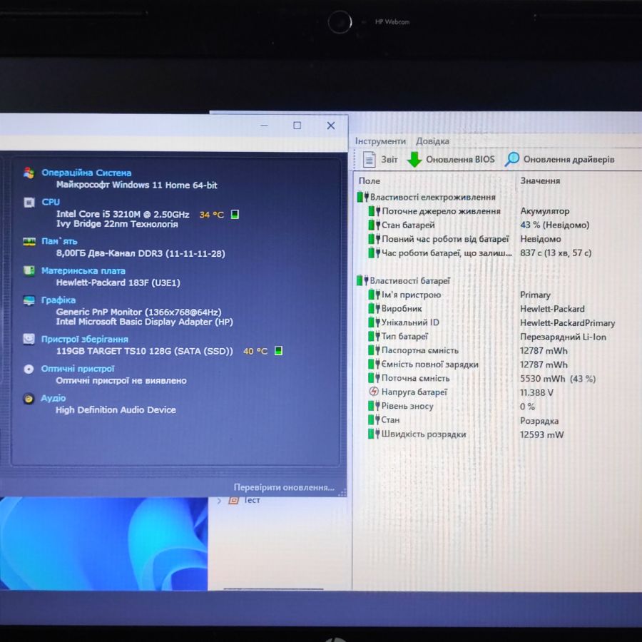Click the RAM module icon beside Пам'ять
Screen dimensions: 642x642
pyautogui.click(x=29, y=242)
